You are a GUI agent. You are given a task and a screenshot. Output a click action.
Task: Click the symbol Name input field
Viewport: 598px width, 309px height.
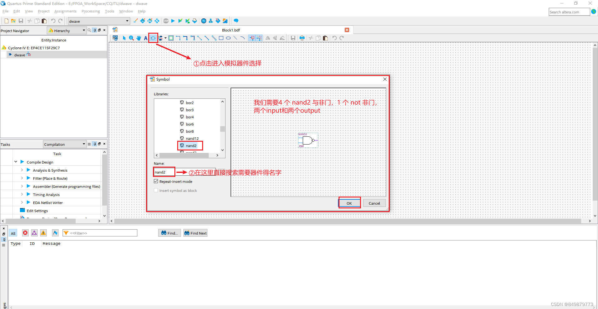pyautogui.click(x=185, y=172)
